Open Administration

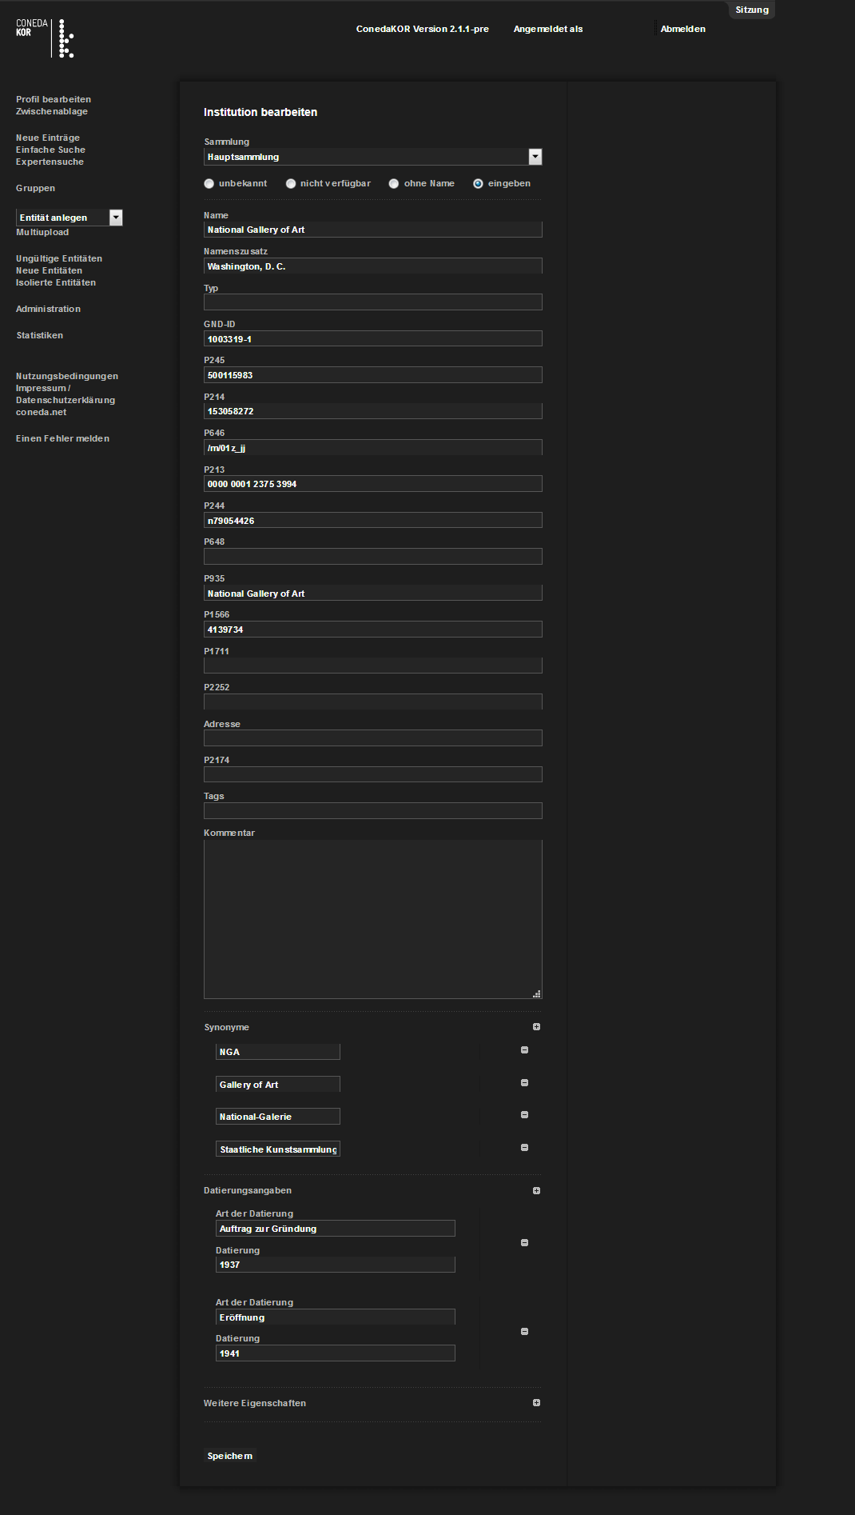[x=48, y=310]
